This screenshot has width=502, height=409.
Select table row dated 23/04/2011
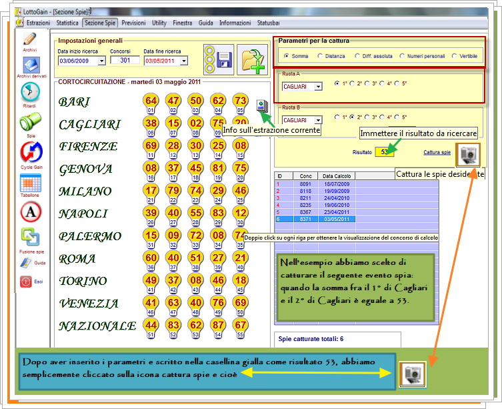(x=357, y=212)
